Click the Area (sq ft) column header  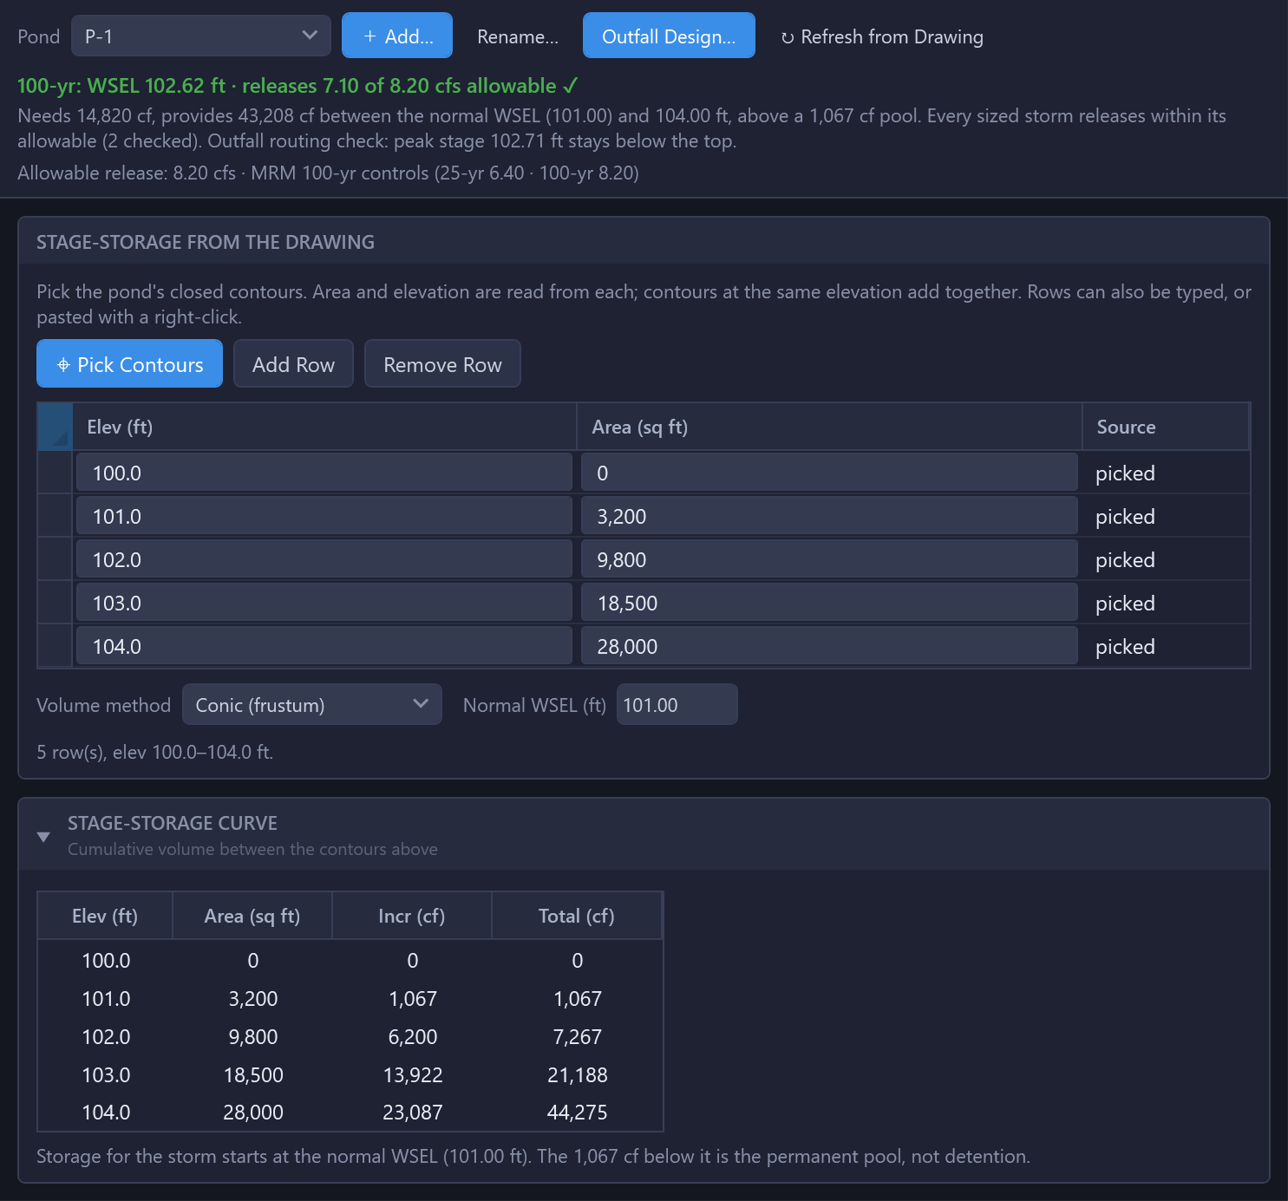[829, 427]
